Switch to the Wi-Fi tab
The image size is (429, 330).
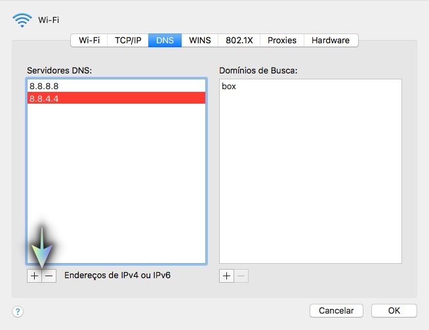(x=89, y=40)
